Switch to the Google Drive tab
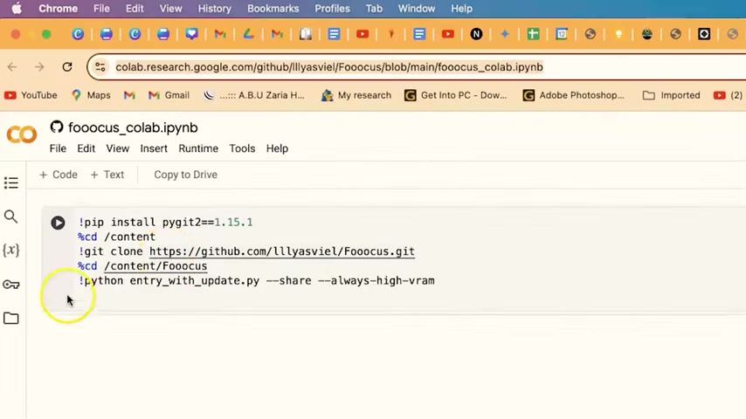Screen dimensions: 746x419 248,34
